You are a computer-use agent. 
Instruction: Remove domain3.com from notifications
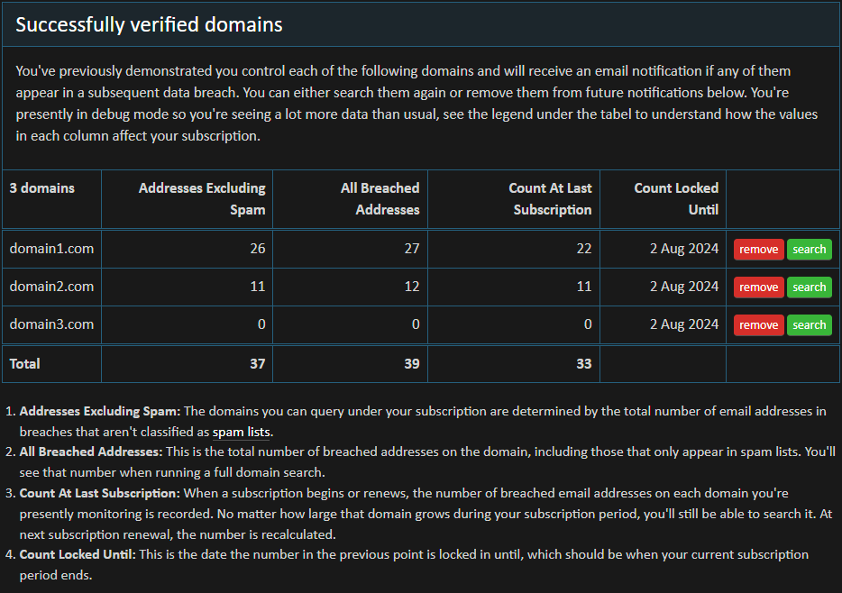[x=758, y=325]
